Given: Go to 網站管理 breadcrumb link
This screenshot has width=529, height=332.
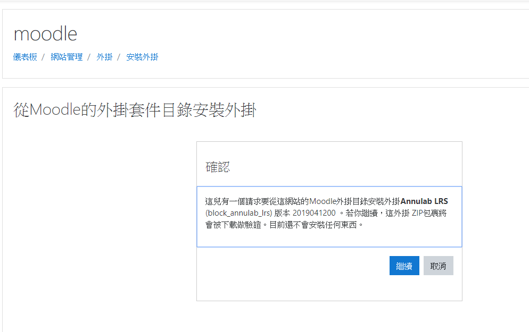Looking at the screenshot, I should coord(67,57).
